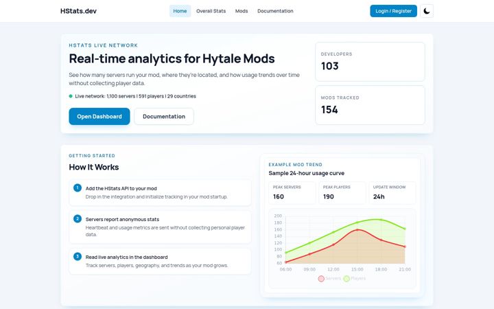This screenshot has width=494, height=309.
Task: Click the red servers data point at 15:00
Action: pyautogui.click(x=357, y=230)
